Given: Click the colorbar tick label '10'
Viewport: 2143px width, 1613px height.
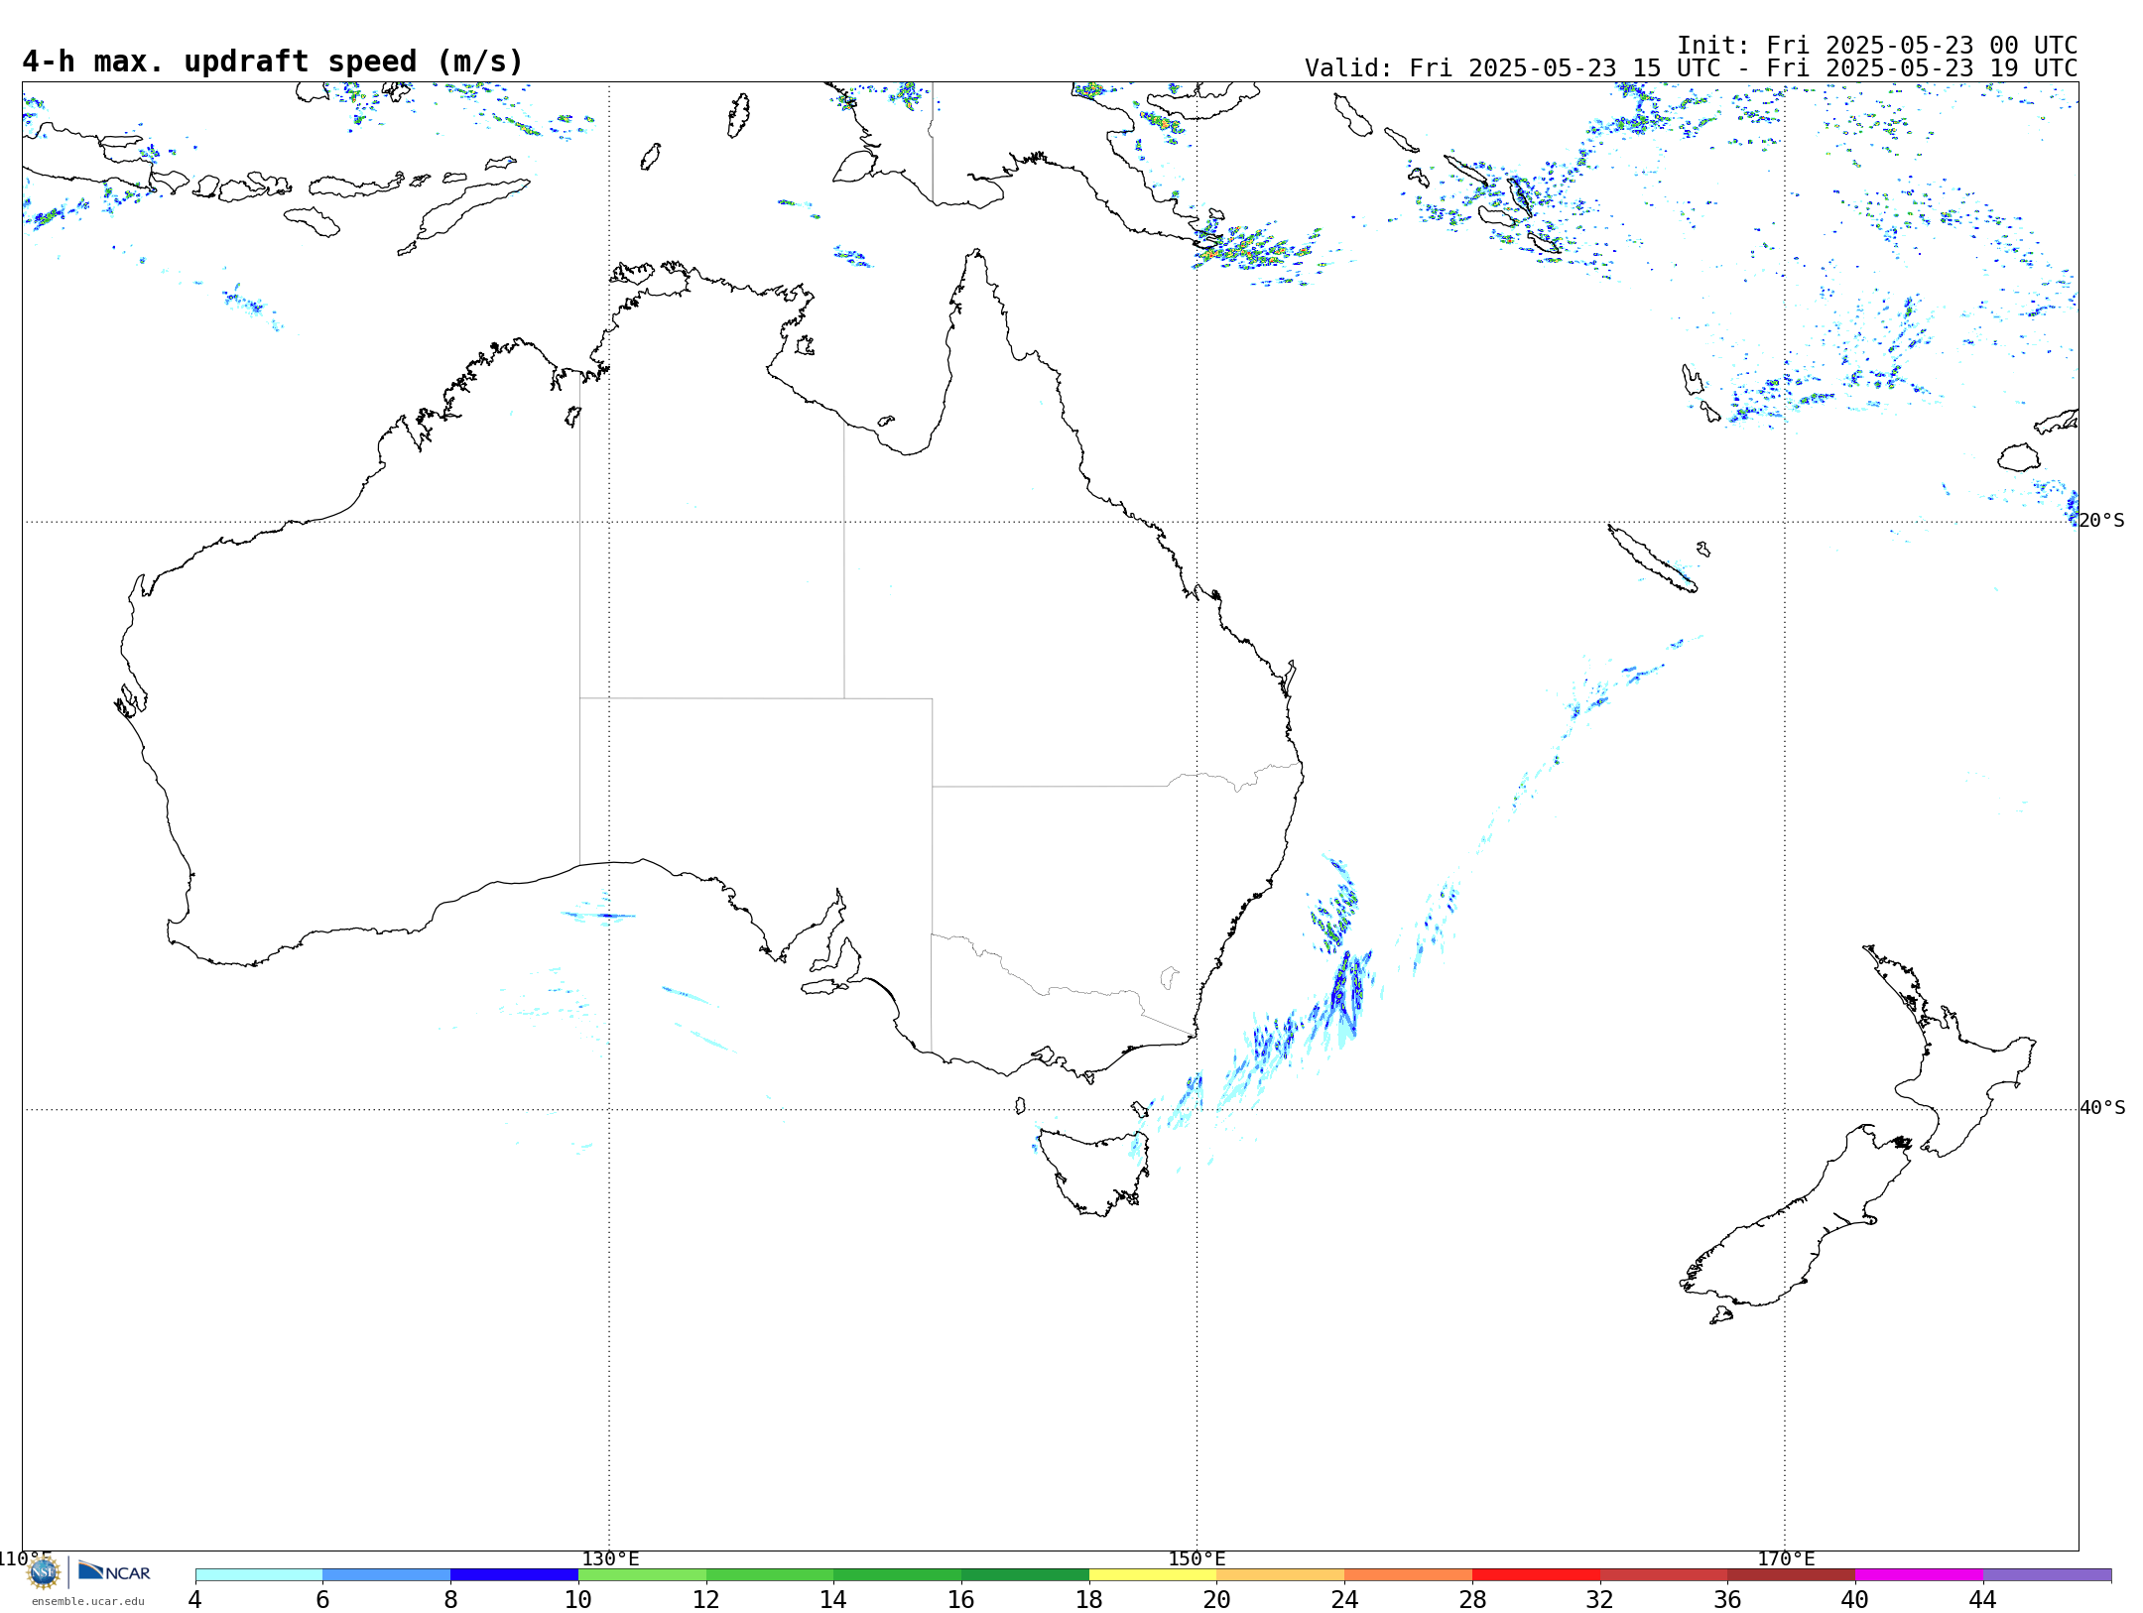Looking at the screenshot, I should click(578, 1600).
